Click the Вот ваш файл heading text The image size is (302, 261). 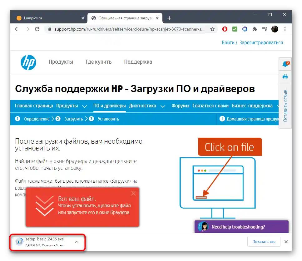pos(77,199)
